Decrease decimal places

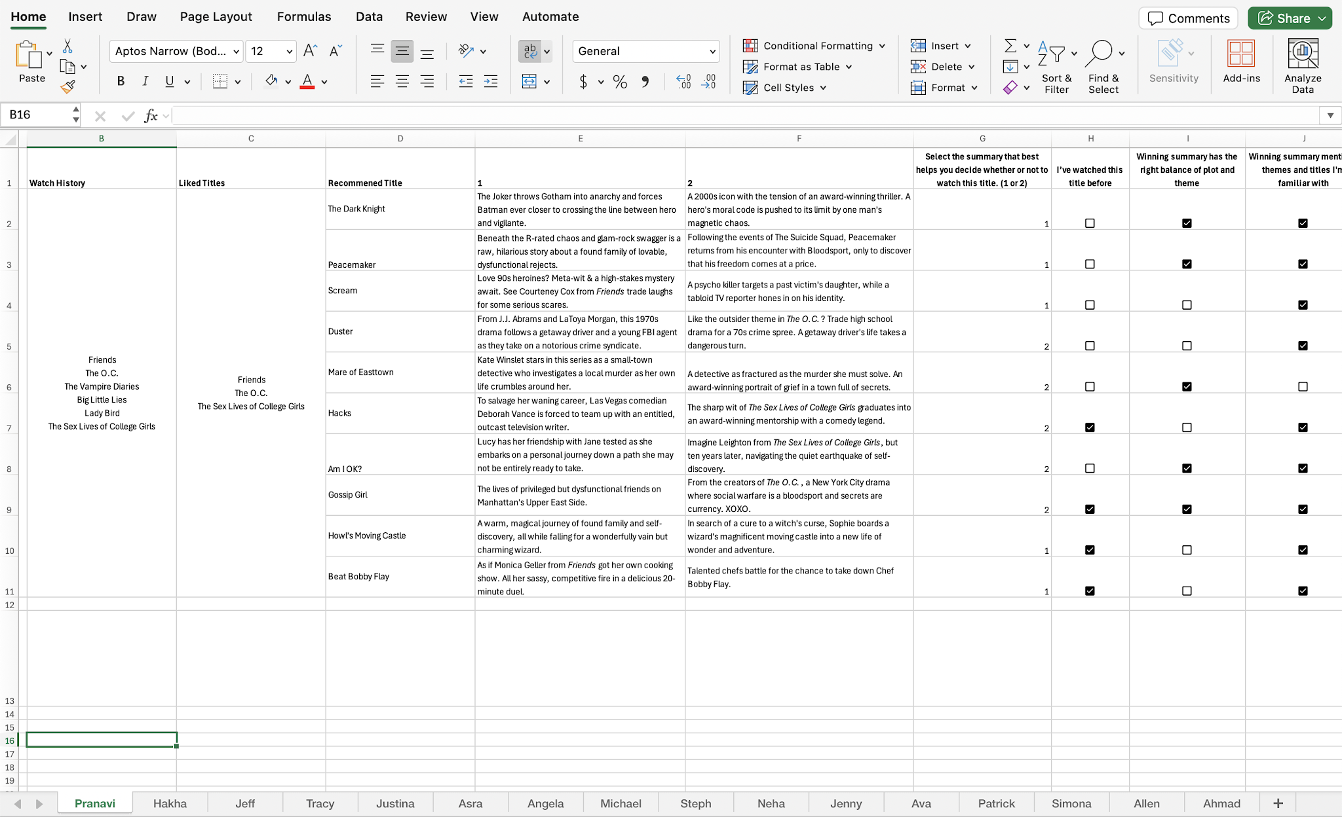click(x=708, y=81)
